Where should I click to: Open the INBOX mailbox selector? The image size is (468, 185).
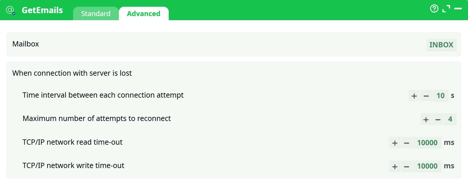point(441,44)
